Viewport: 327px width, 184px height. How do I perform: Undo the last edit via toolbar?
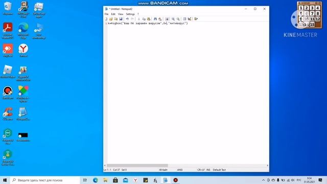[127, 19]
